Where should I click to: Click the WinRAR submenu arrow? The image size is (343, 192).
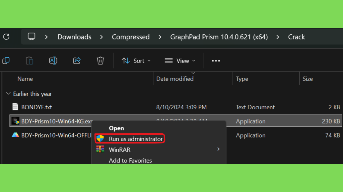pos(218,149)
